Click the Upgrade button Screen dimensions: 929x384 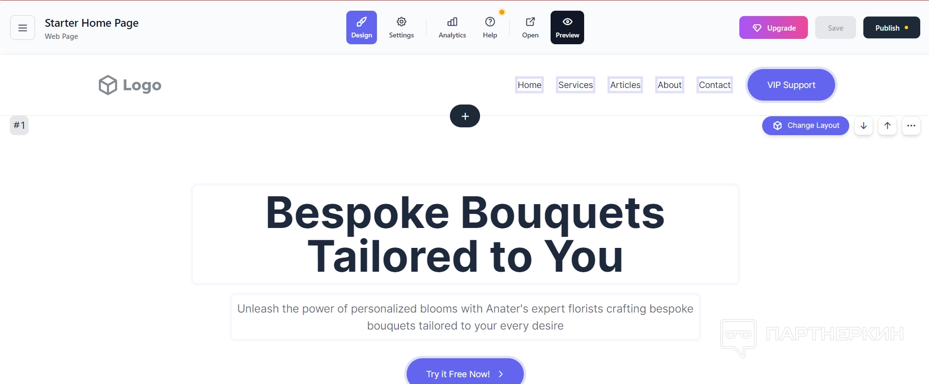[x=773, y=28]
